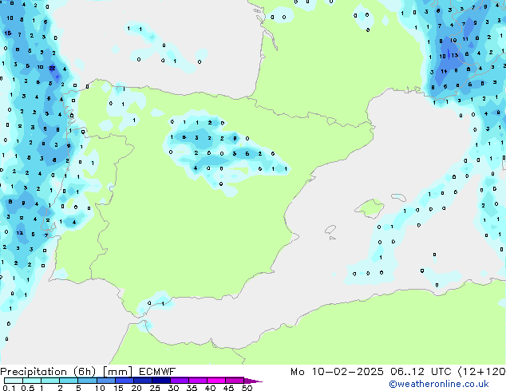Click the "22" precipitation value on the map
Viewport: 506px width, 391px height.
point(53,68)
